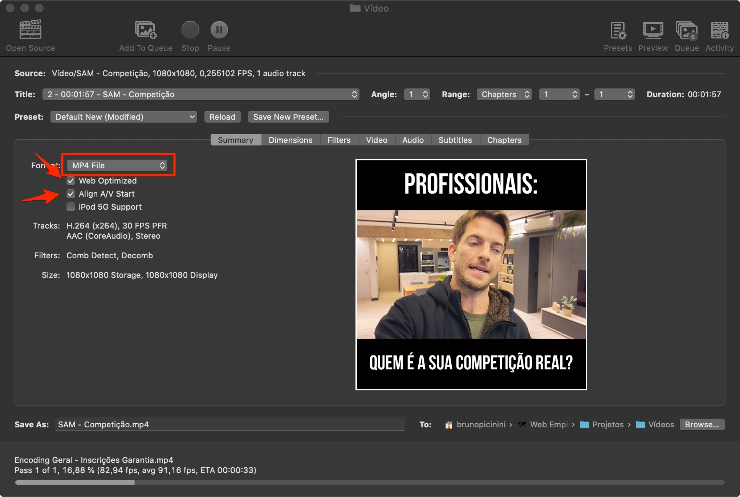
Task: Show the Queue window
Action: click(686, 30)
